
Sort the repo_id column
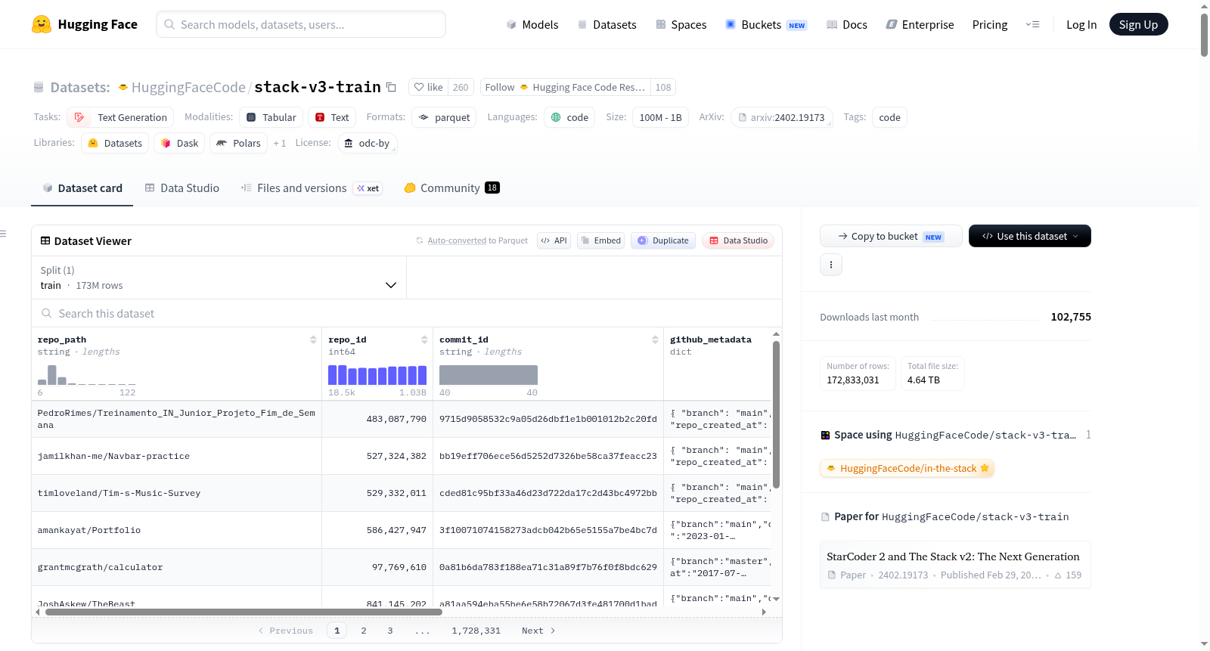click(424, 339)
